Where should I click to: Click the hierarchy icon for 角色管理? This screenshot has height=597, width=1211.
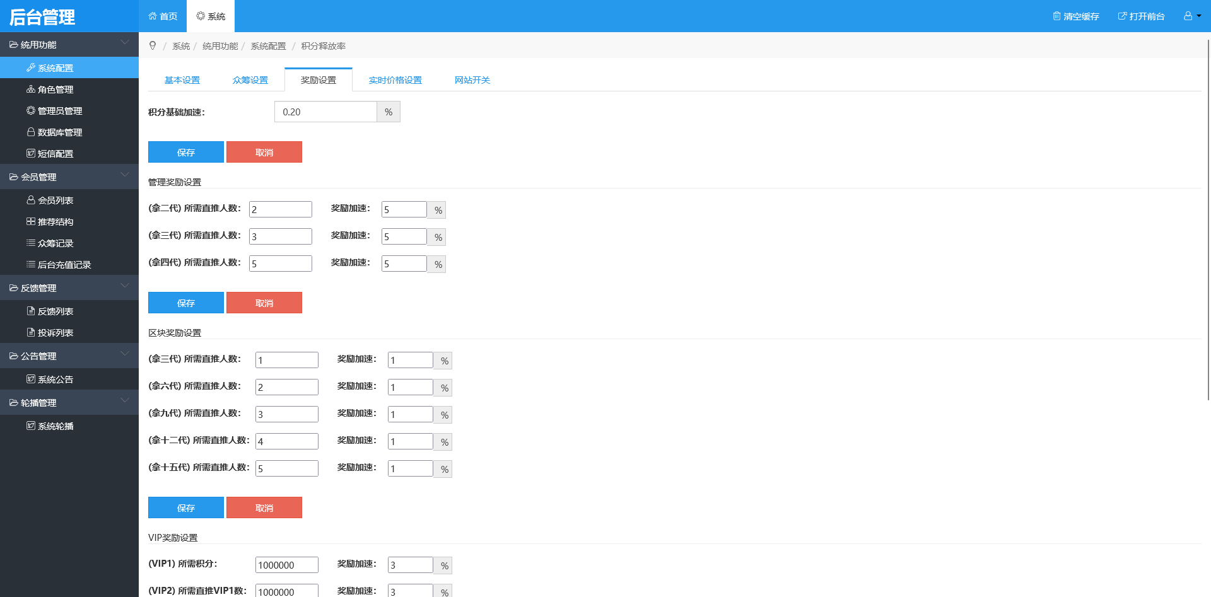click(31, 89)
